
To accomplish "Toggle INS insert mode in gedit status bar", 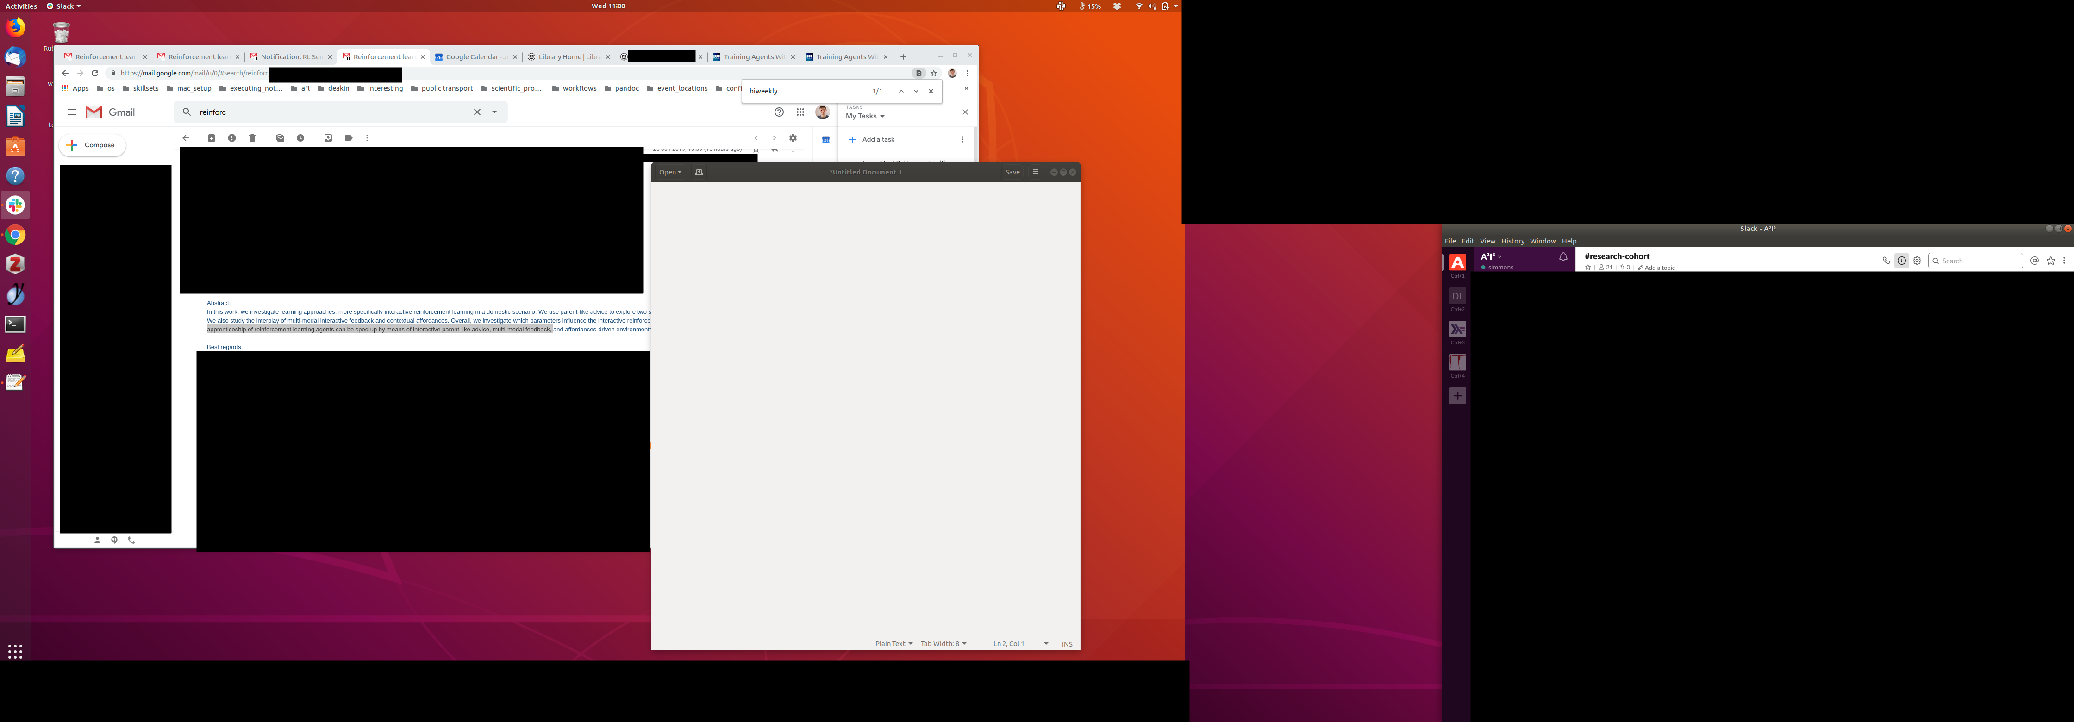I will pyautogui.click(x=1067, y=644).
